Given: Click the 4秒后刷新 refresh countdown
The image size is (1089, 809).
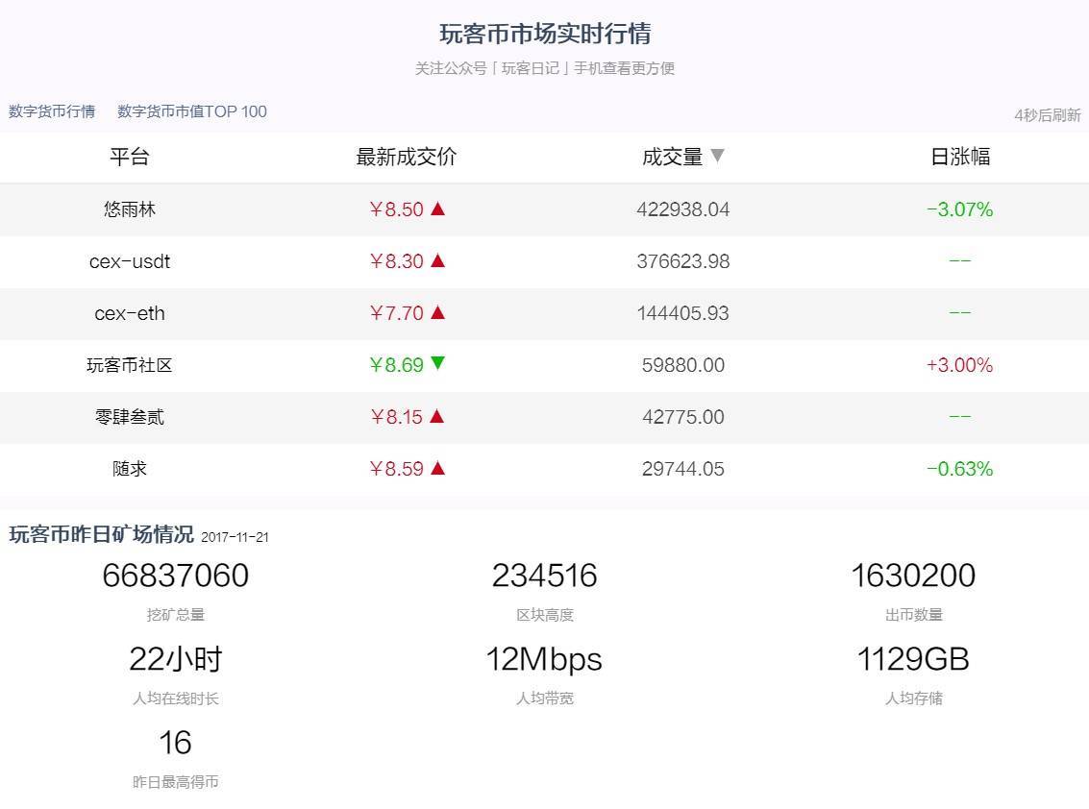Looking at the screenshot, I should 1048,115.
